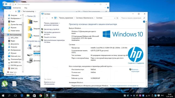This screenshot has height=98, width=175.
Task: Open Загрузки folder icon in Explorer content
Action: click(x=30, y=29)
